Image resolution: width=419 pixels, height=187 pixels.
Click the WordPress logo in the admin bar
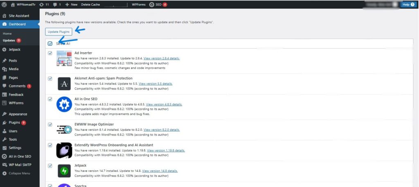tap(4, 4)
